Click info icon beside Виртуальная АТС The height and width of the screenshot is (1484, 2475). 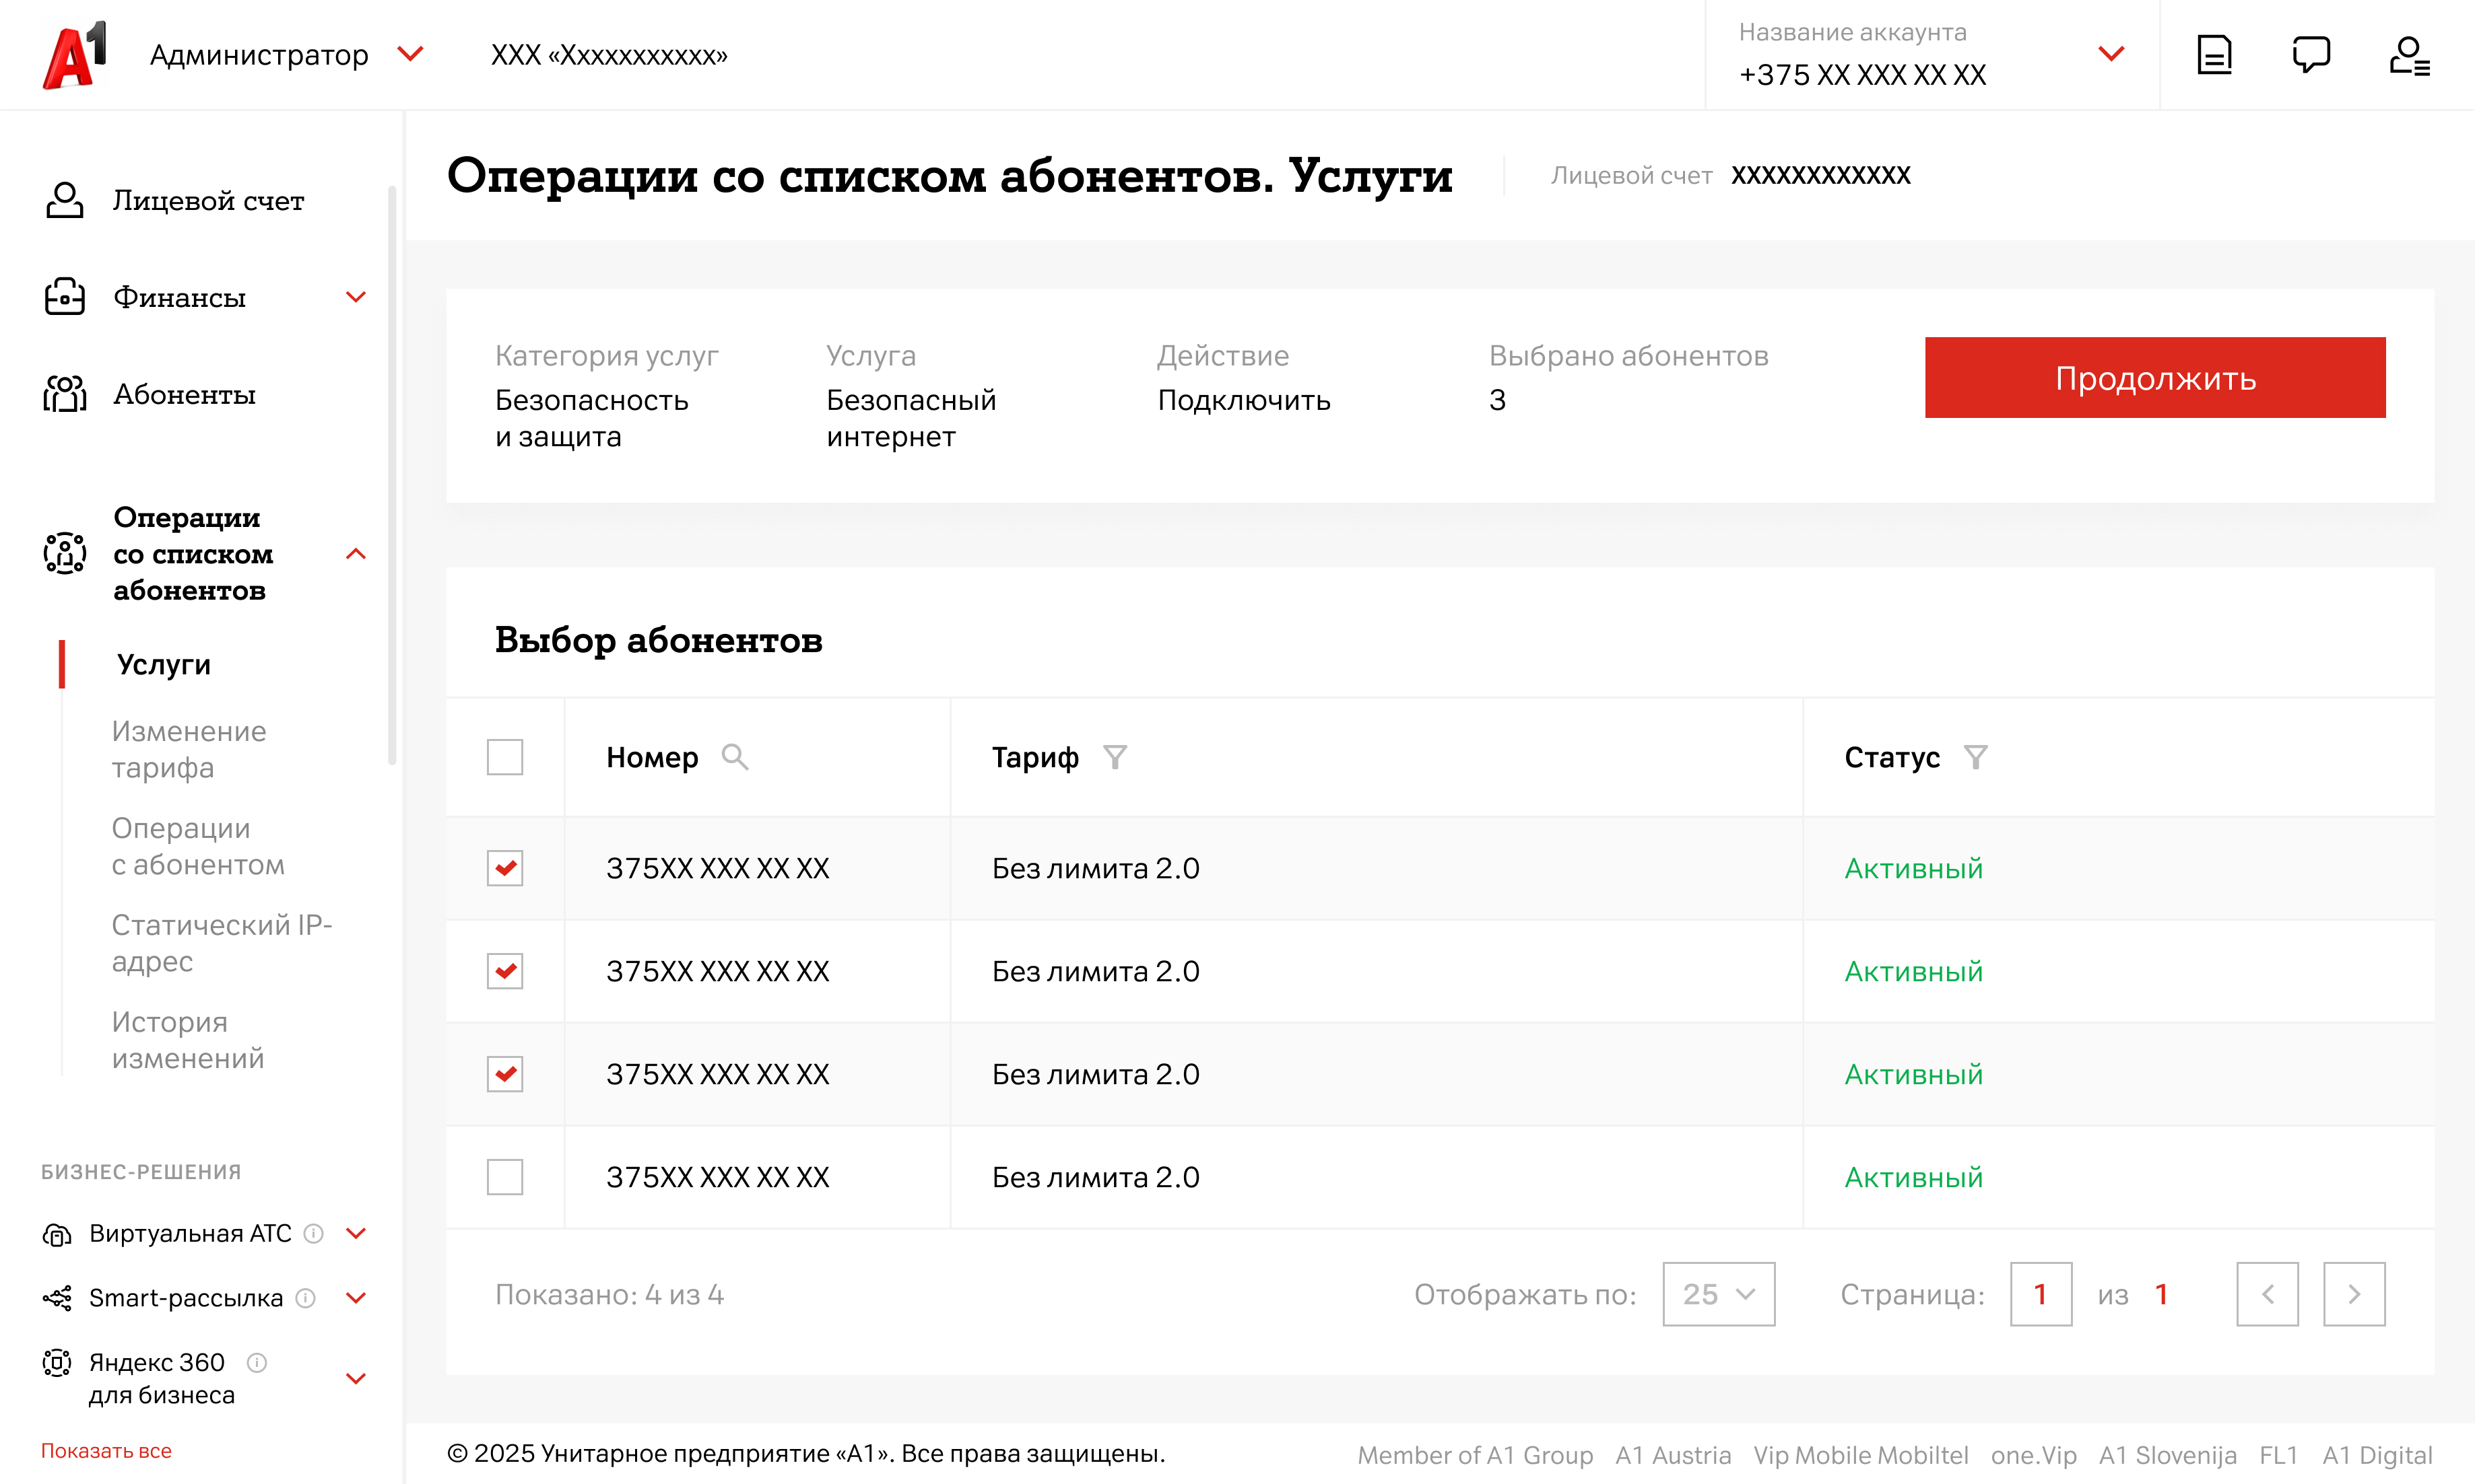[x=313, y=1233]
